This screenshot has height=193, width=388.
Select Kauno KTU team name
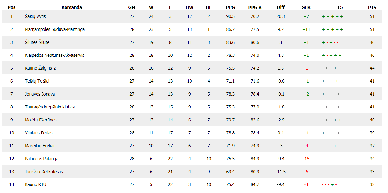click(36, 184)
